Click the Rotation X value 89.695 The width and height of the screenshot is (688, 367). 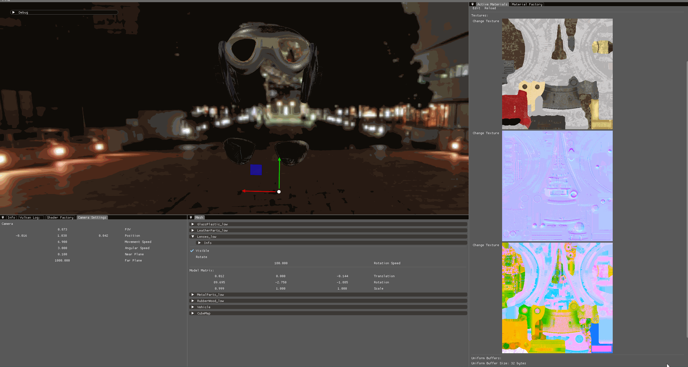(x=219, y=282)
